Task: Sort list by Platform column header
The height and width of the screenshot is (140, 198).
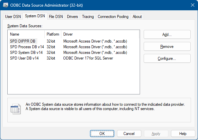Action: [x=53, y=34]
